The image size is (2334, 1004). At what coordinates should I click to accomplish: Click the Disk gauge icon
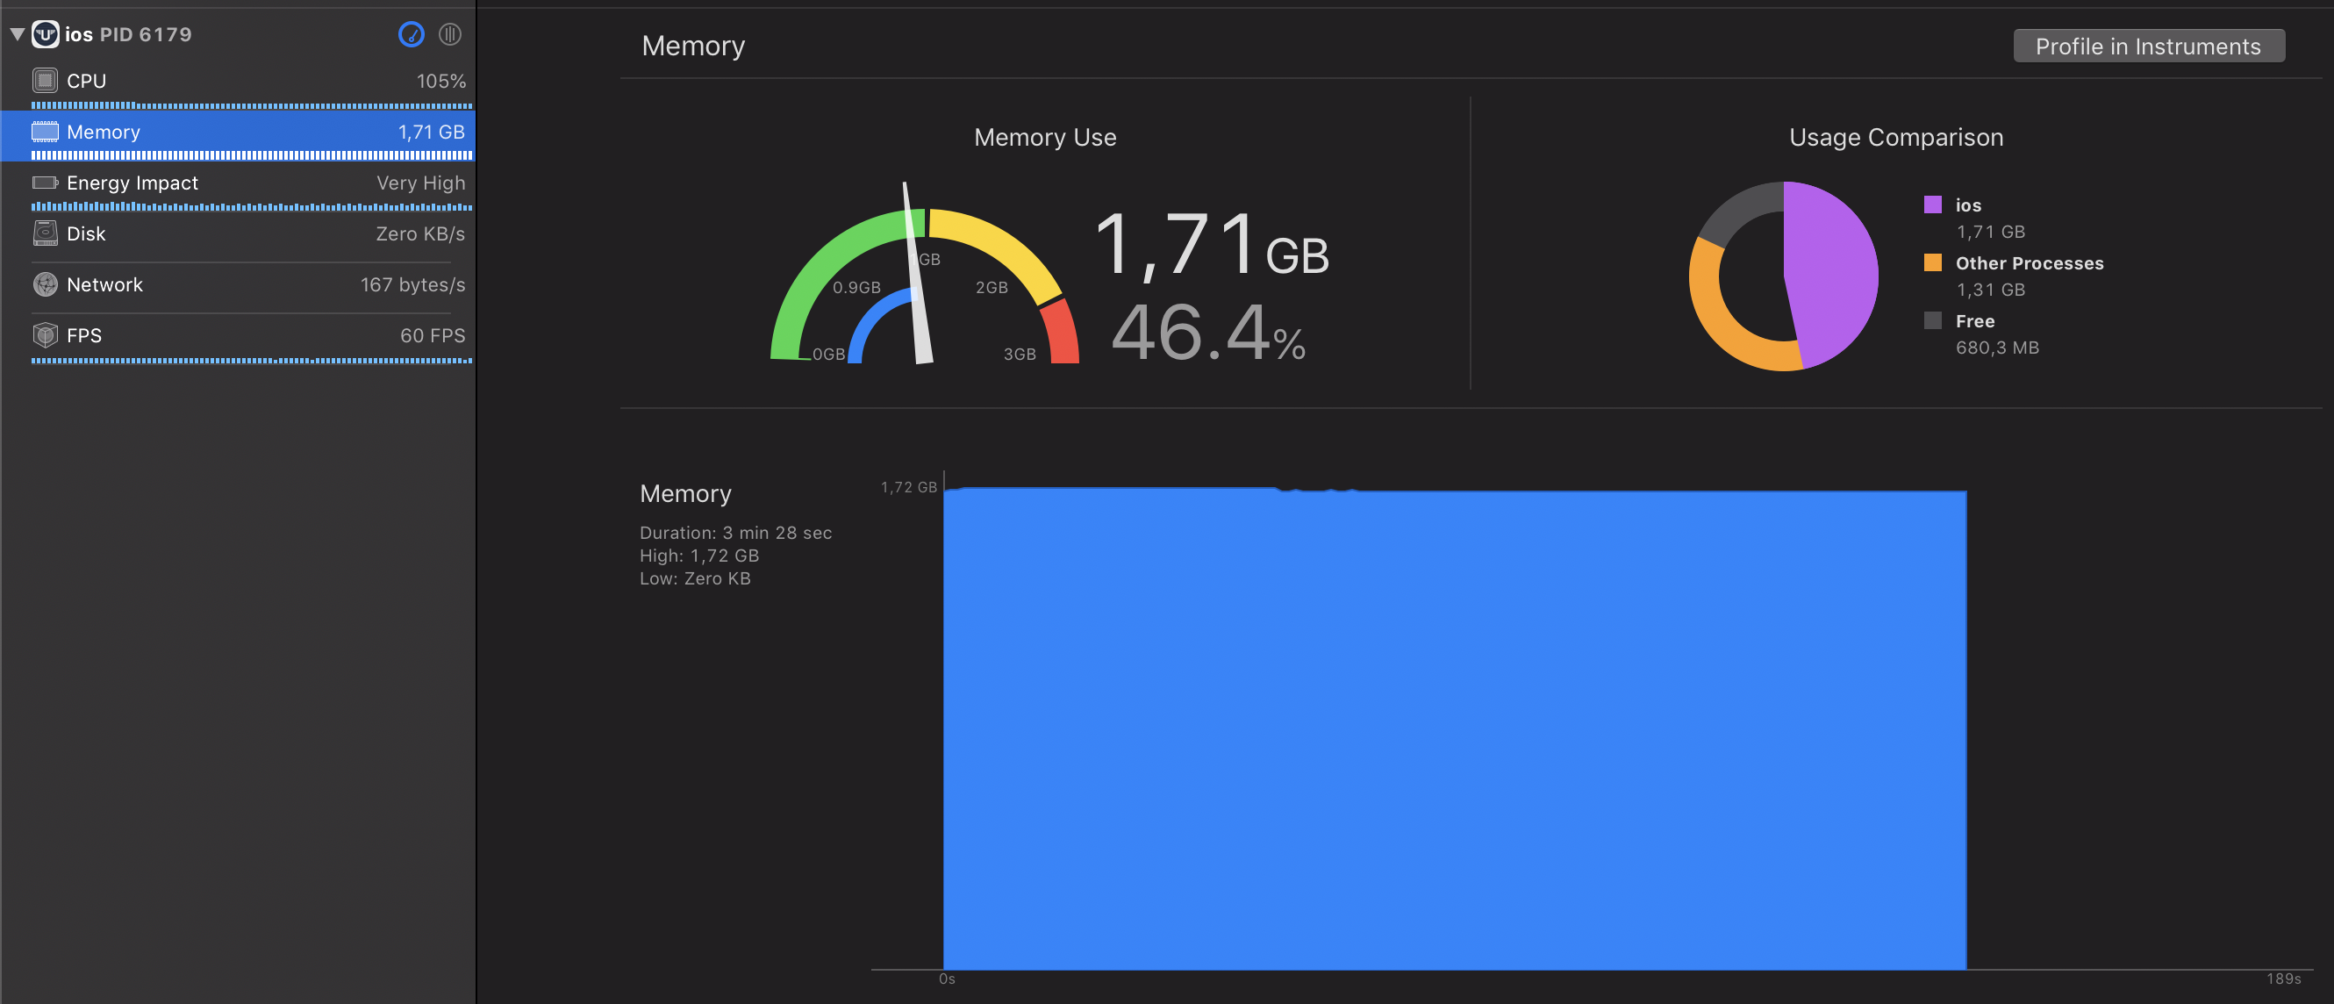tap(44, 233)
